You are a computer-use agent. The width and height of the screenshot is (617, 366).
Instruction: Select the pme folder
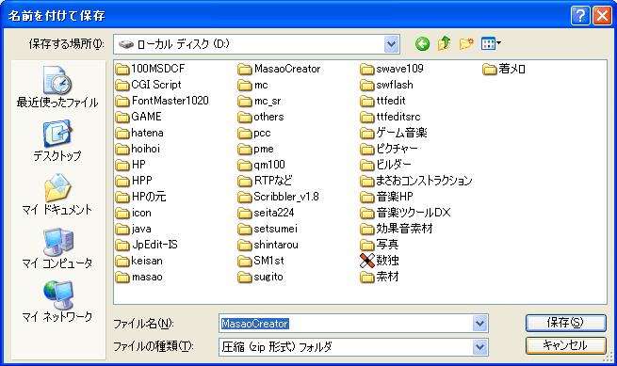256,149
